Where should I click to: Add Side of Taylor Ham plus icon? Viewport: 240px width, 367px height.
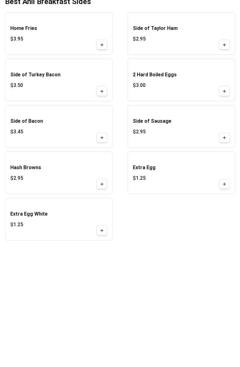224,45
